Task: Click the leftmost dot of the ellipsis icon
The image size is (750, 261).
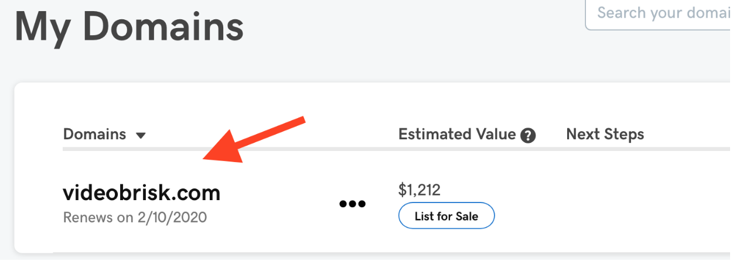Action: pyautogui.click(x=343, y=204)
